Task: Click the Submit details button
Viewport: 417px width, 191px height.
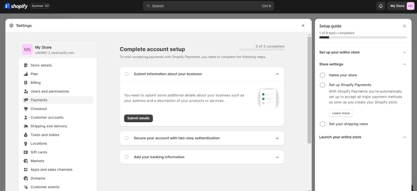Action: (138, 118)
